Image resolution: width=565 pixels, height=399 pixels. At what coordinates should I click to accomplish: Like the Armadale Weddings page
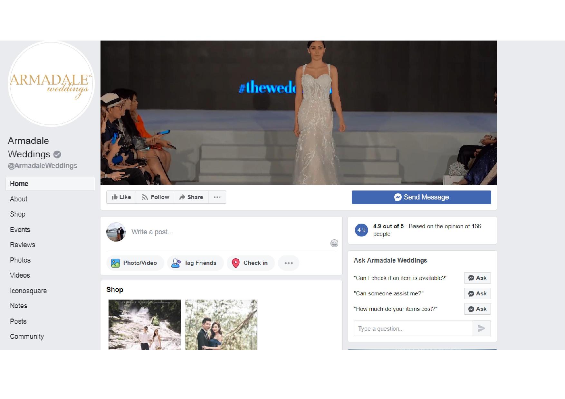[x=121, y=197]
